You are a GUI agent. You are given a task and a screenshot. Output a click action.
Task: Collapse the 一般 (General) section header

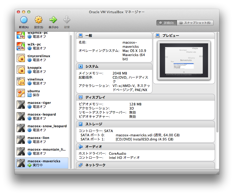pos(88,36)
